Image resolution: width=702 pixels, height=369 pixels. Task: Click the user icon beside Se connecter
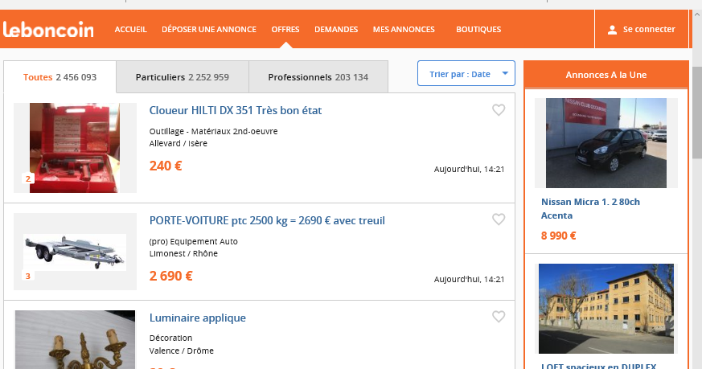tap(612, 30)
